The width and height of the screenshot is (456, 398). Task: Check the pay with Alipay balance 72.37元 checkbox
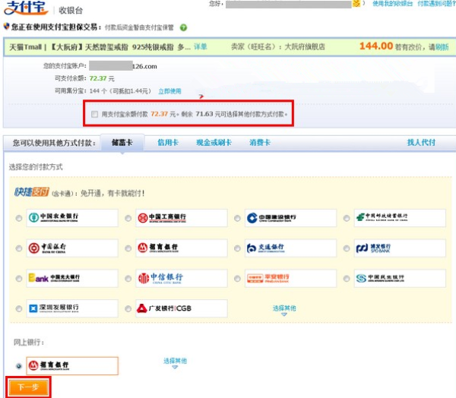tap(94, 115)
